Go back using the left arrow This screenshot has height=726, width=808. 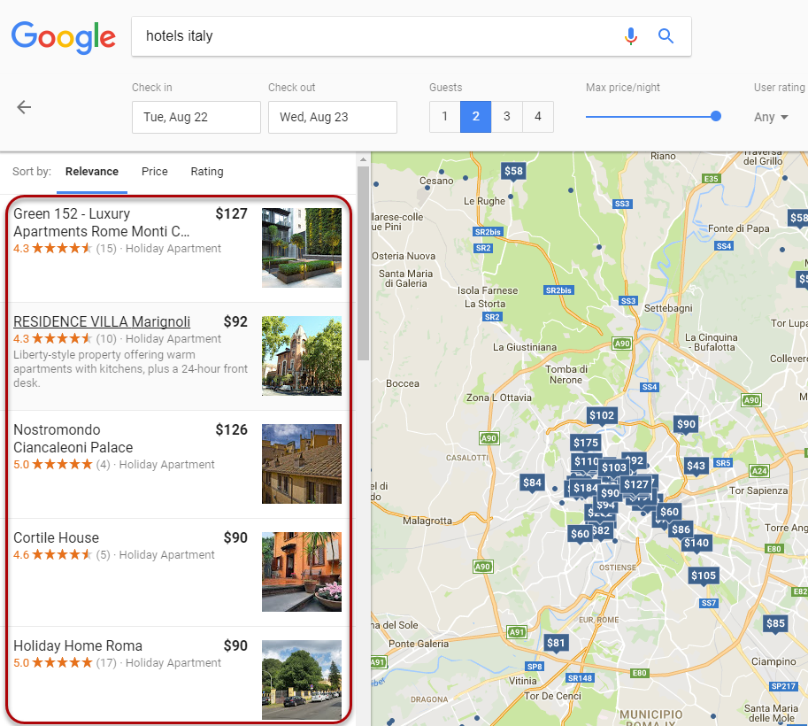(x=24, y=107)
